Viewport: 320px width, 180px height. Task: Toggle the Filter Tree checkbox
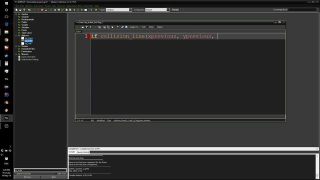[x=60, y=173]
